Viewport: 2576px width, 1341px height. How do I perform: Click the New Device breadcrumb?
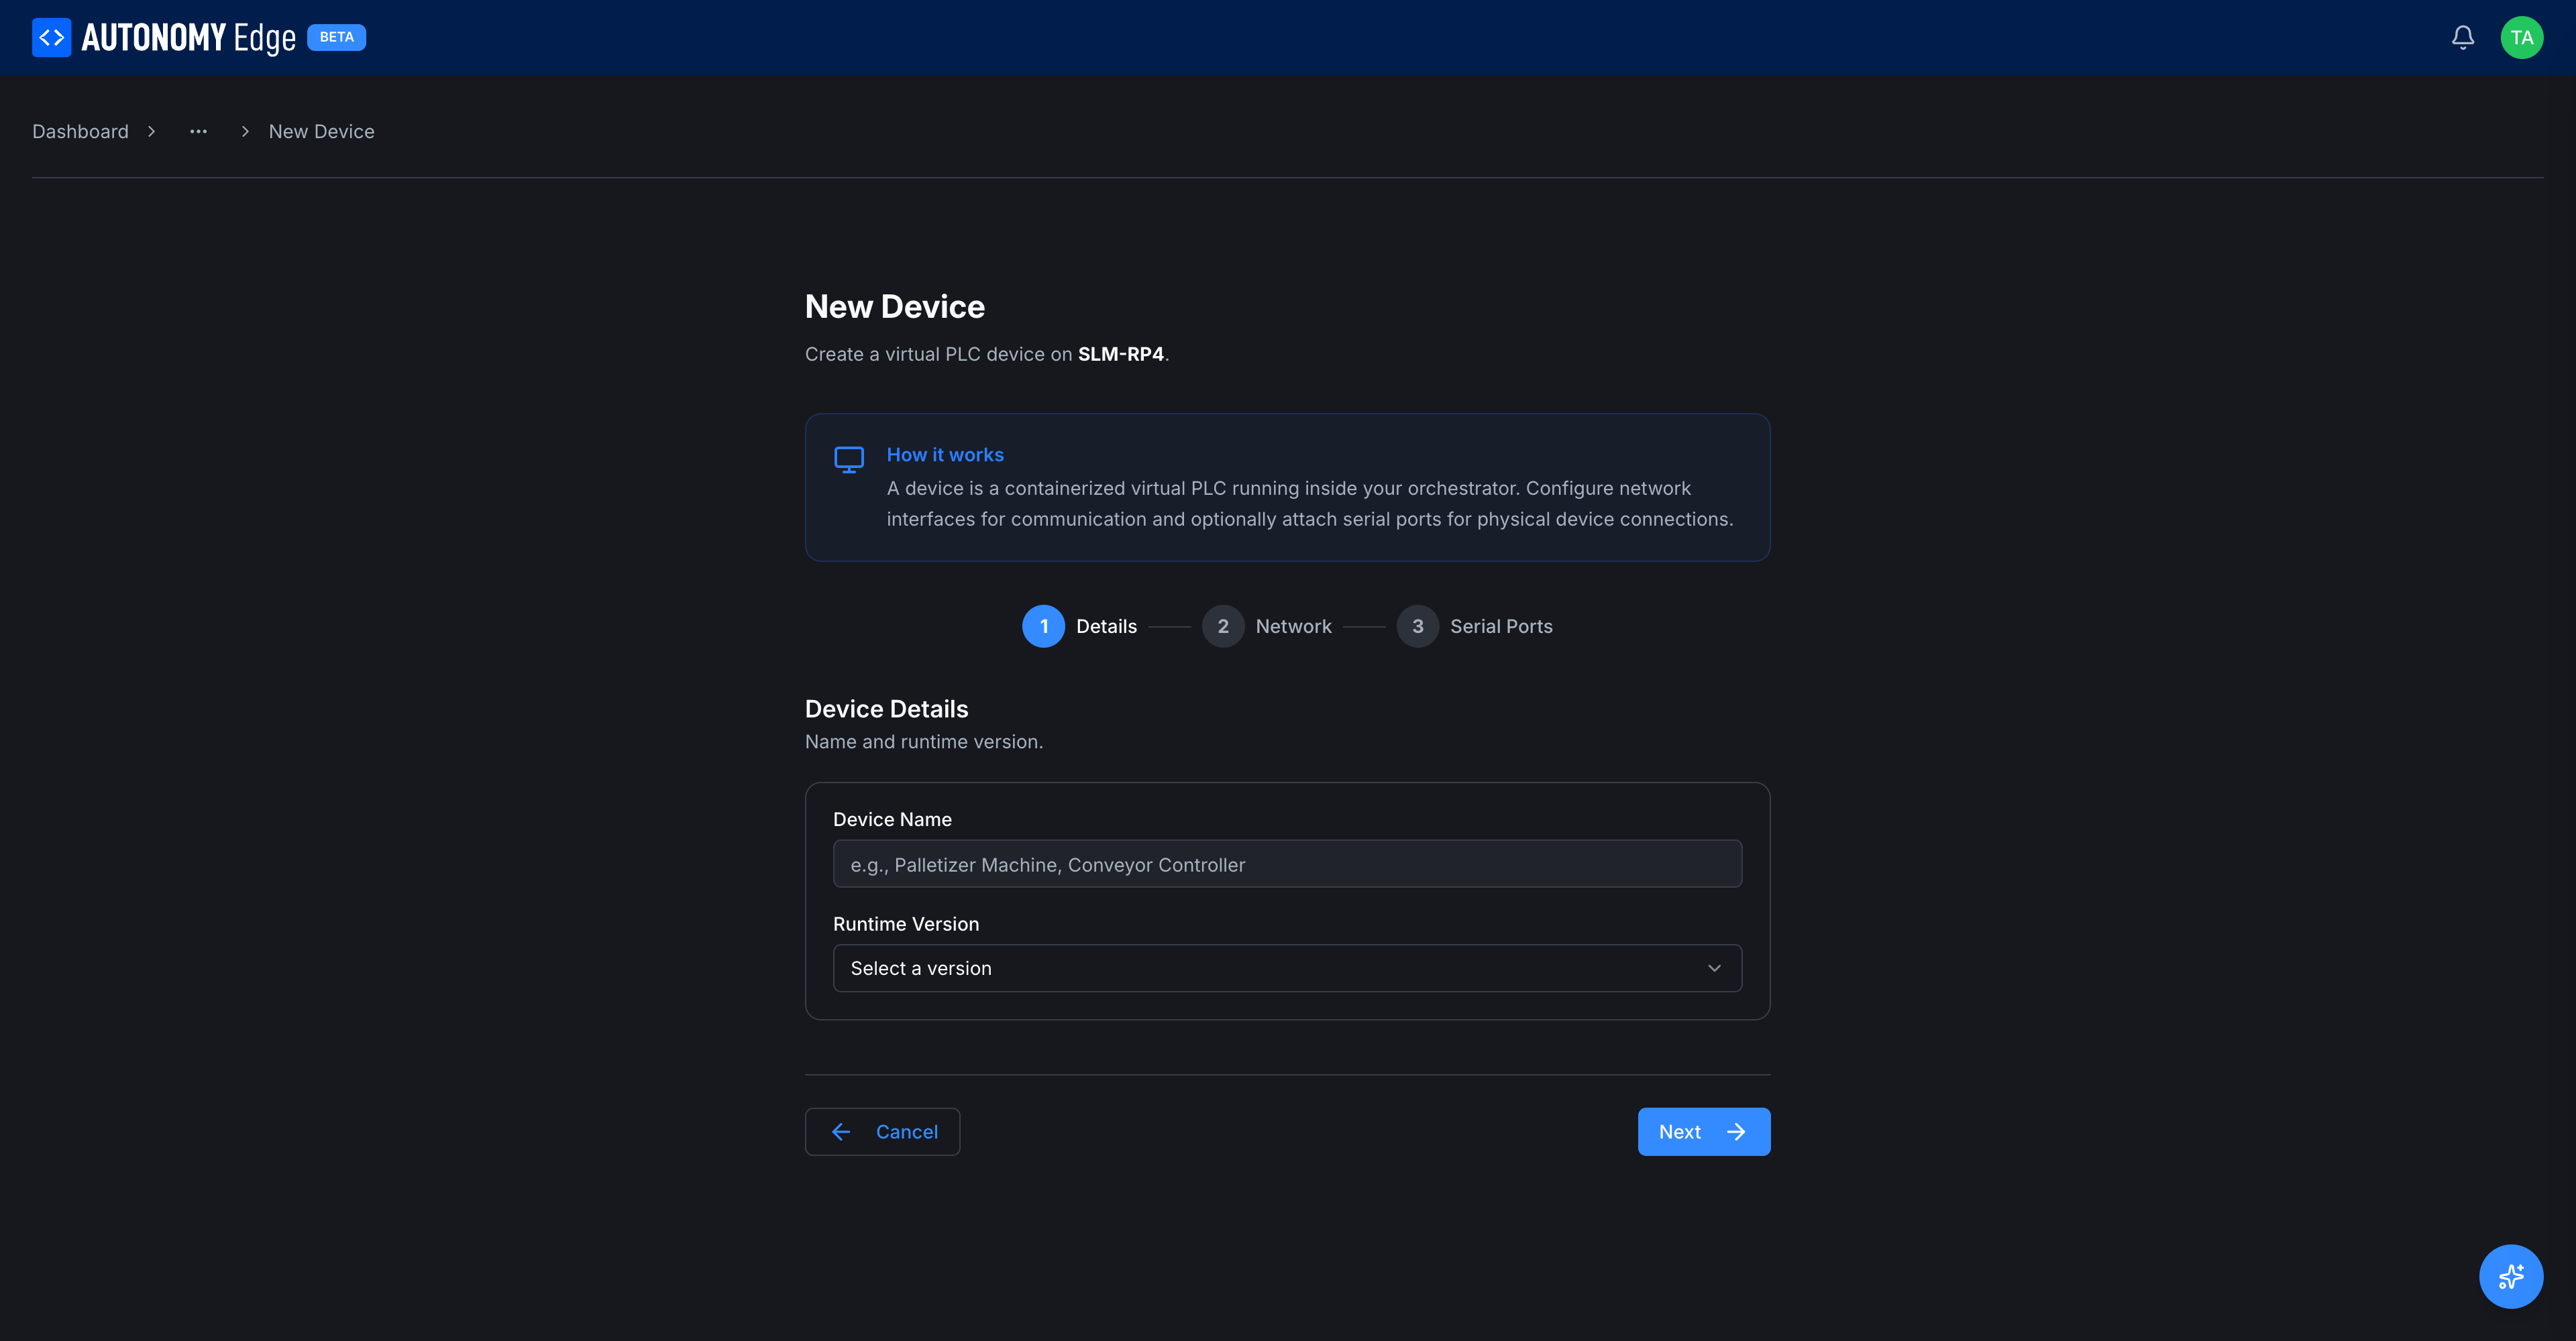pos(321,132)
